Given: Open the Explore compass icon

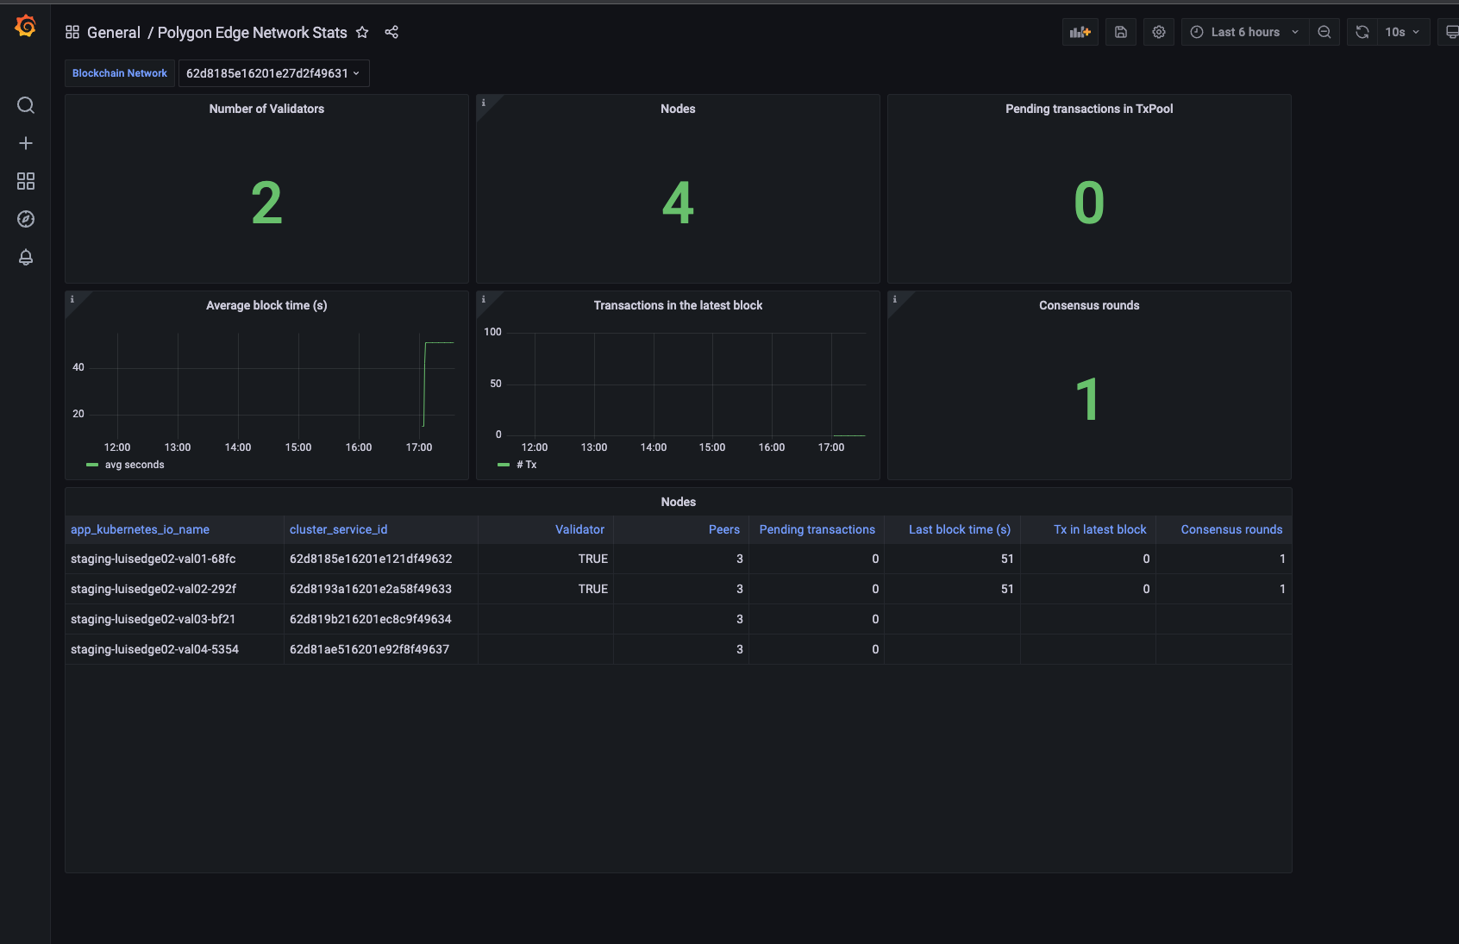Looking at the screenshot, I should pos(25,219).
